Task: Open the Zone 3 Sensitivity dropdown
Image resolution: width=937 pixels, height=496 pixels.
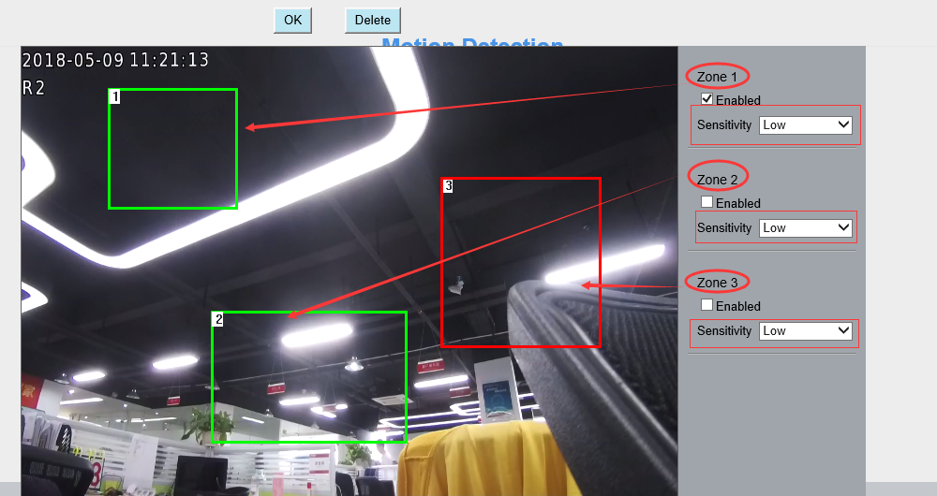Action: point(806,330)
